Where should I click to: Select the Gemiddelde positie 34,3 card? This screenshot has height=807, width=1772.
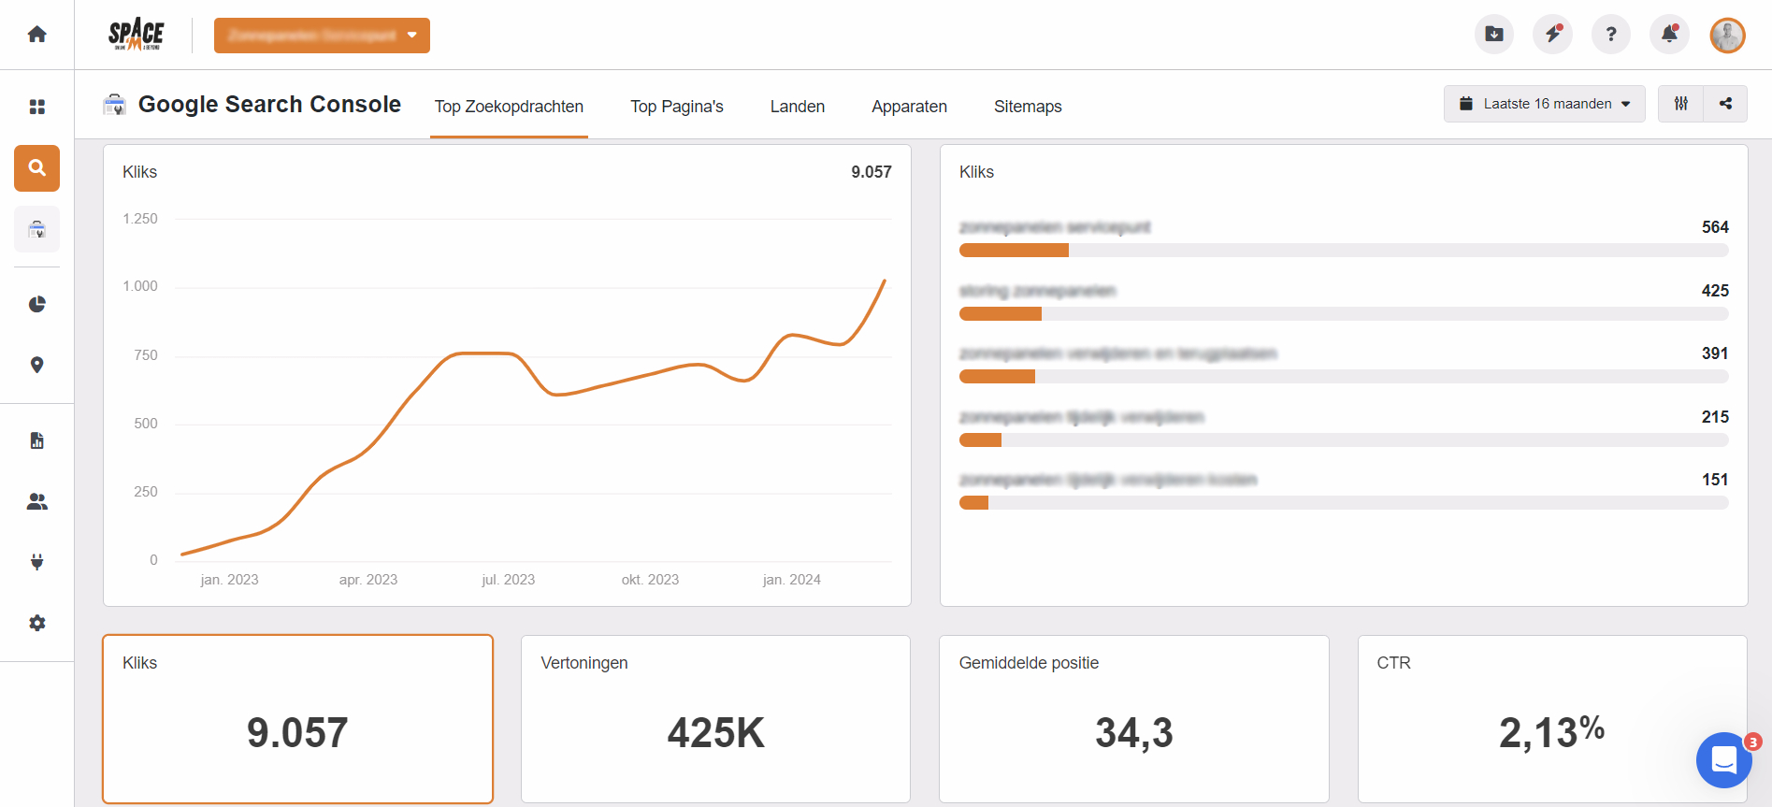pyautogui.click(x=1134, y=719)
